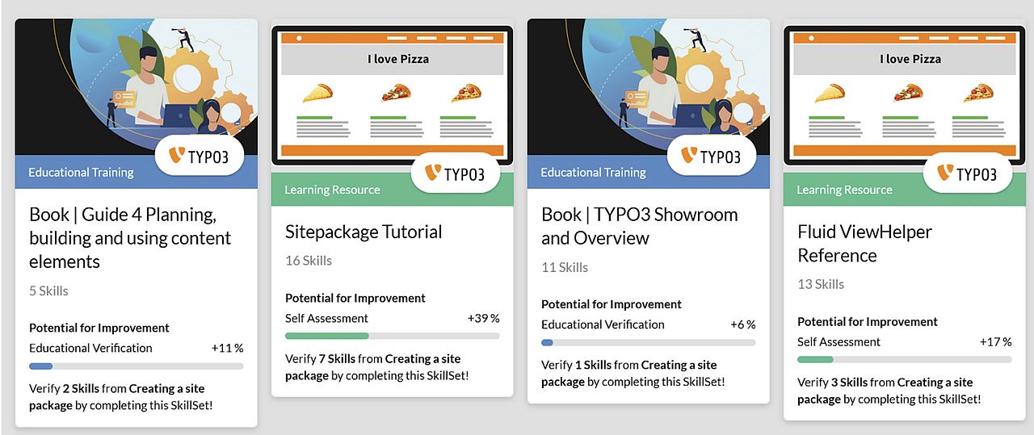Click the TYPO3 logo badge on Showroom and Overview card
Screen dimensions: 1034x435
(712, 156)
